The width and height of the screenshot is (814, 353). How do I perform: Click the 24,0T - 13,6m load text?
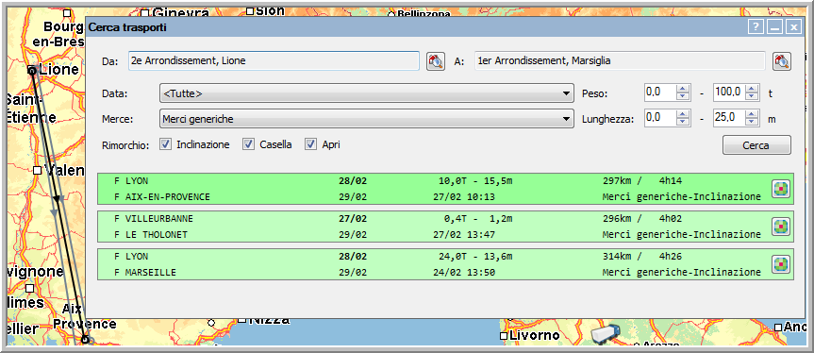pyautogui.click(x=475, y=257)
